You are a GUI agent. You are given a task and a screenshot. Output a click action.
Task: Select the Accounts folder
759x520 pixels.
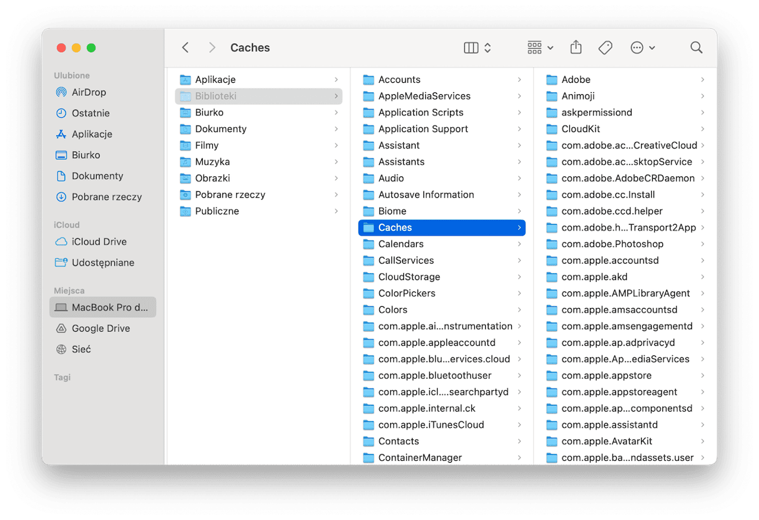pos(442,79)
